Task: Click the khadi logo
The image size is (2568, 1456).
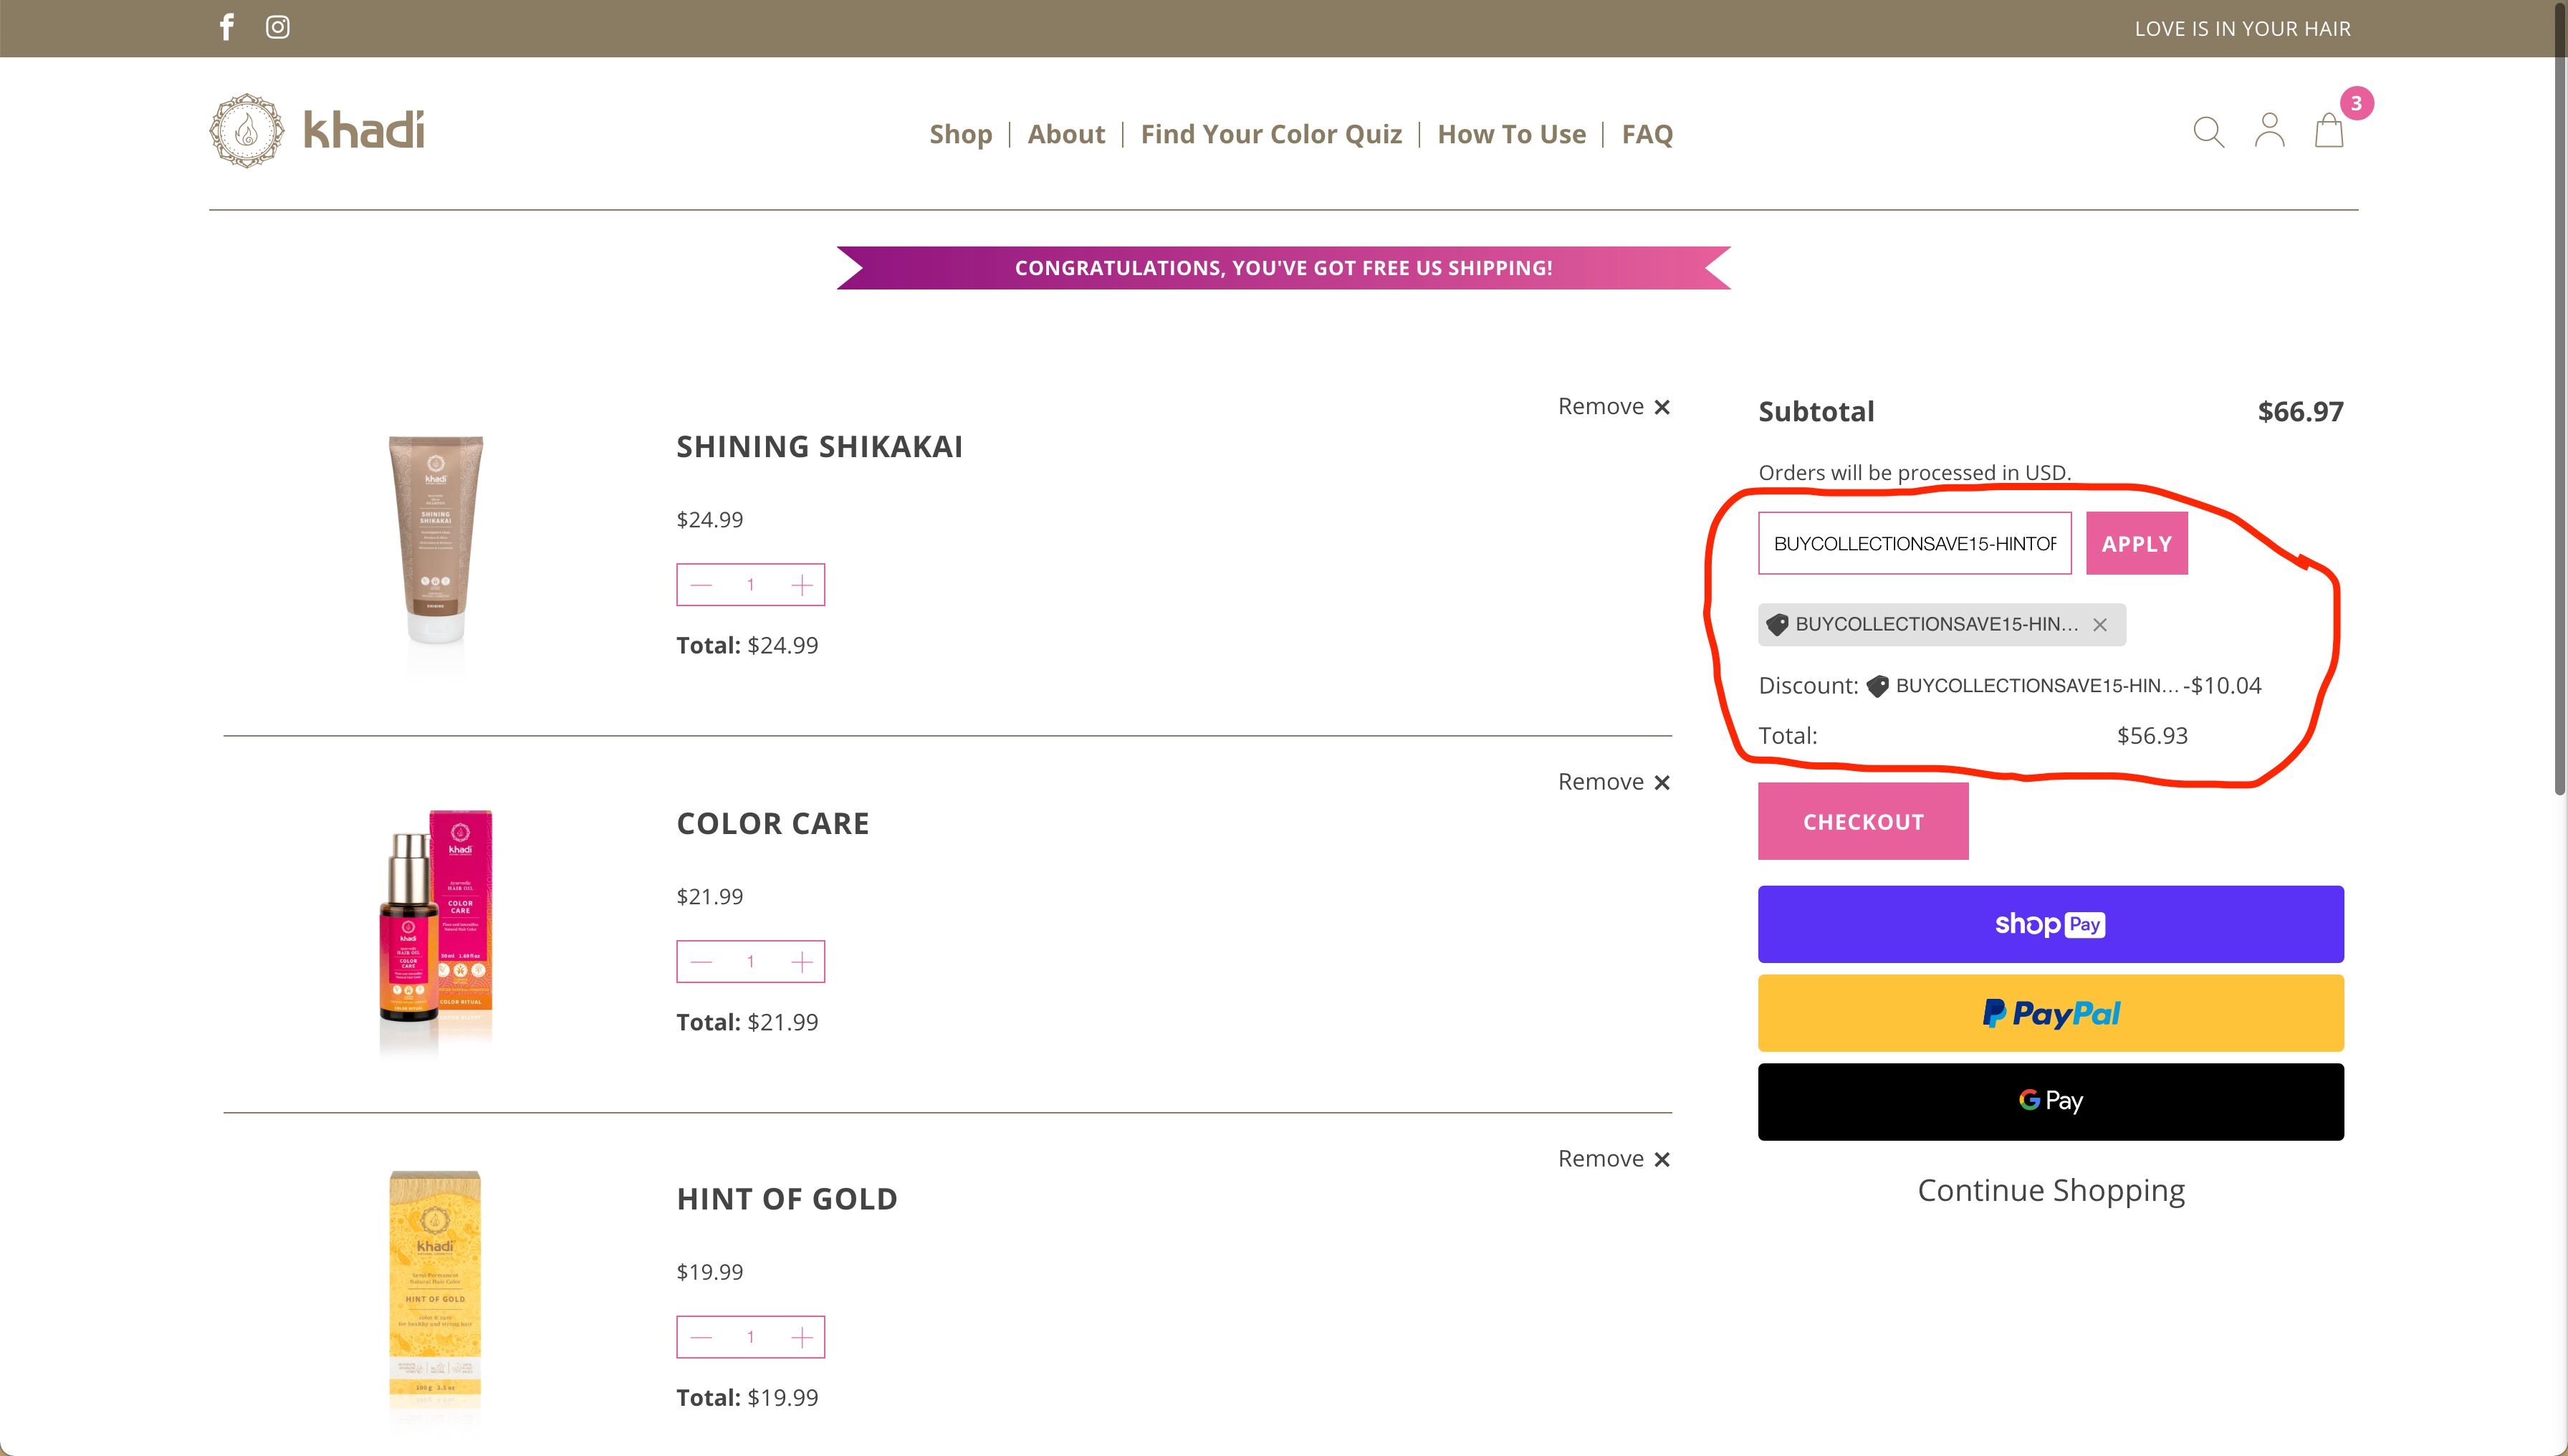Action: pos(317,131)
